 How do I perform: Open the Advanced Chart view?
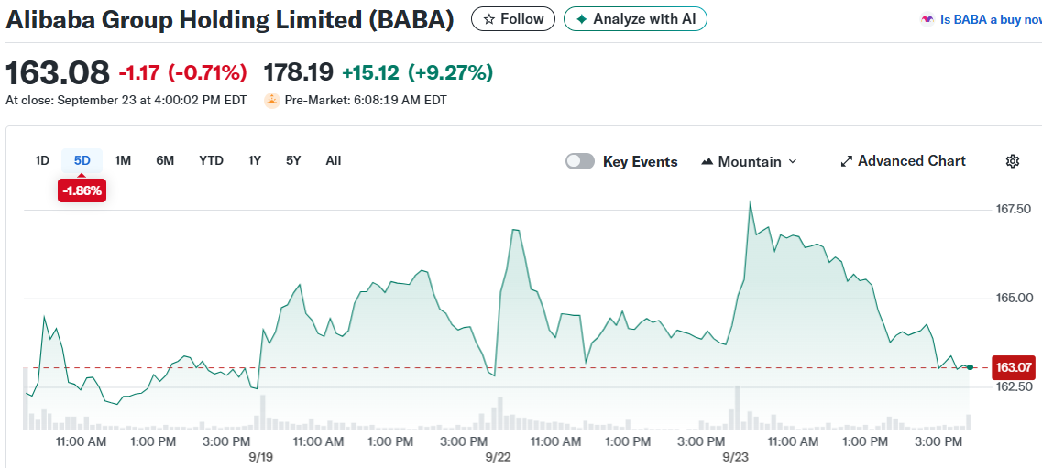click(903, 161)
